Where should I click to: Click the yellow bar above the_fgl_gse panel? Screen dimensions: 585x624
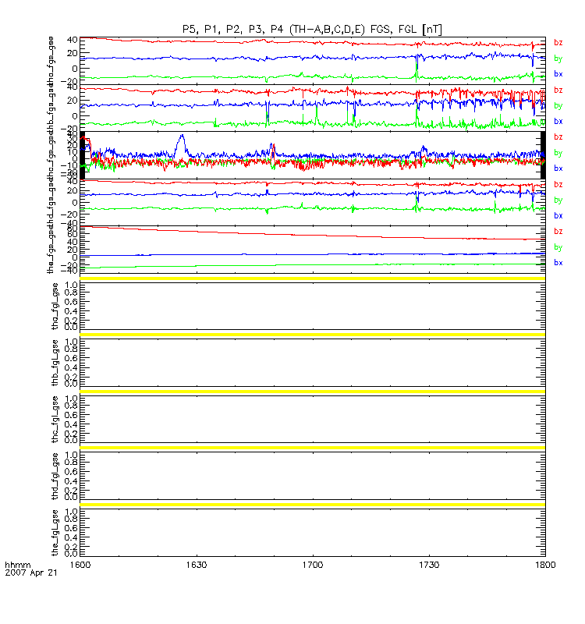tap(313, 505)
